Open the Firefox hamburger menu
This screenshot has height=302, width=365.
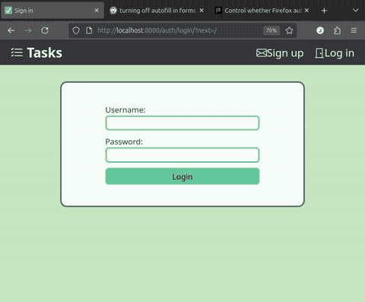pyautogui.click(x=354, y=30)
